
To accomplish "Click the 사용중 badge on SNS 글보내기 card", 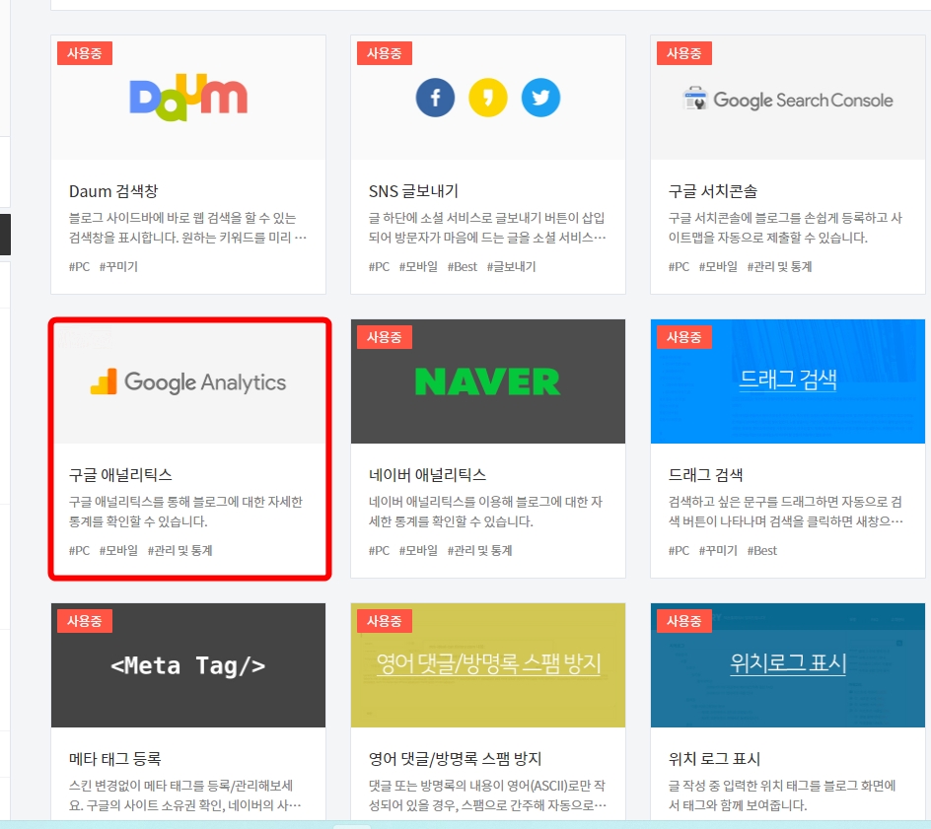I will coord(385,53).
